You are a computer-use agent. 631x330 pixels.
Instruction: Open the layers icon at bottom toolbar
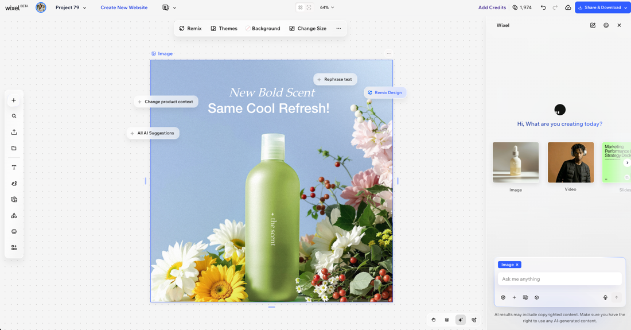pyautogui.click(x=447, y=320)
